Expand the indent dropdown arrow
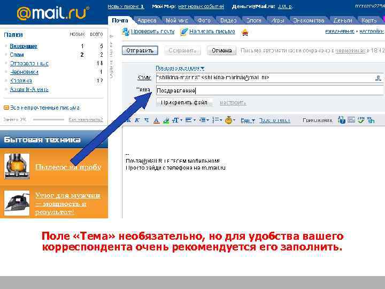The height and width of the screenshot is (289, 385). pyautogui.click(x=207, y=120)
